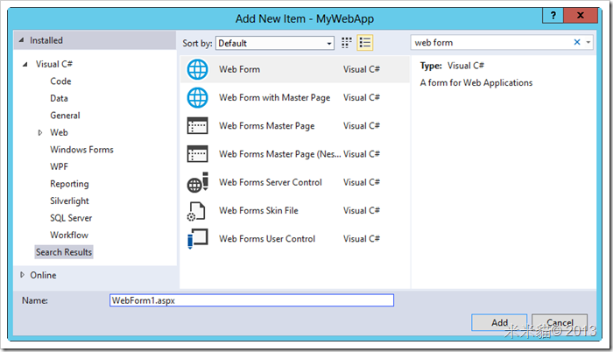Open the Sort by Default dropdown
The image size is (613, 352).
275,43
